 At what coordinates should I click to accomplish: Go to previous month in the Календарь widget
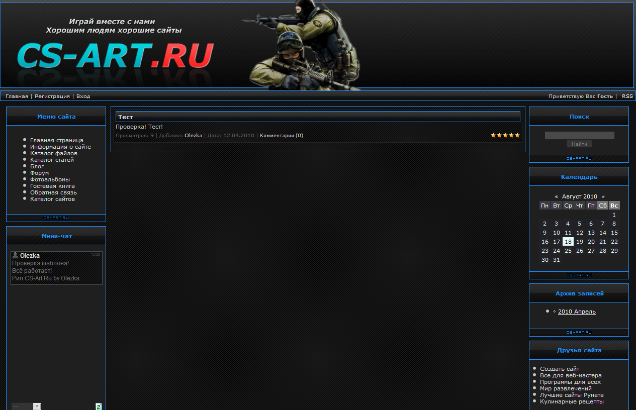point(556,196)
